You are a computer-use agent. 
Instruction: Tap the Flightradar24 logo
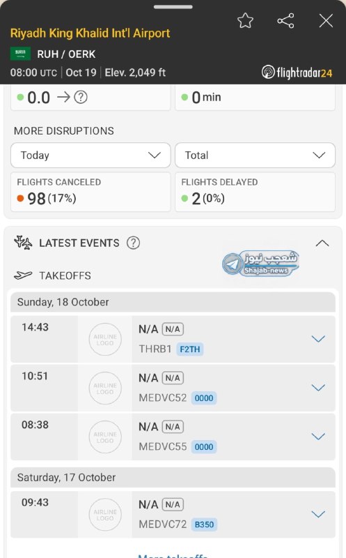pos(297,73)
